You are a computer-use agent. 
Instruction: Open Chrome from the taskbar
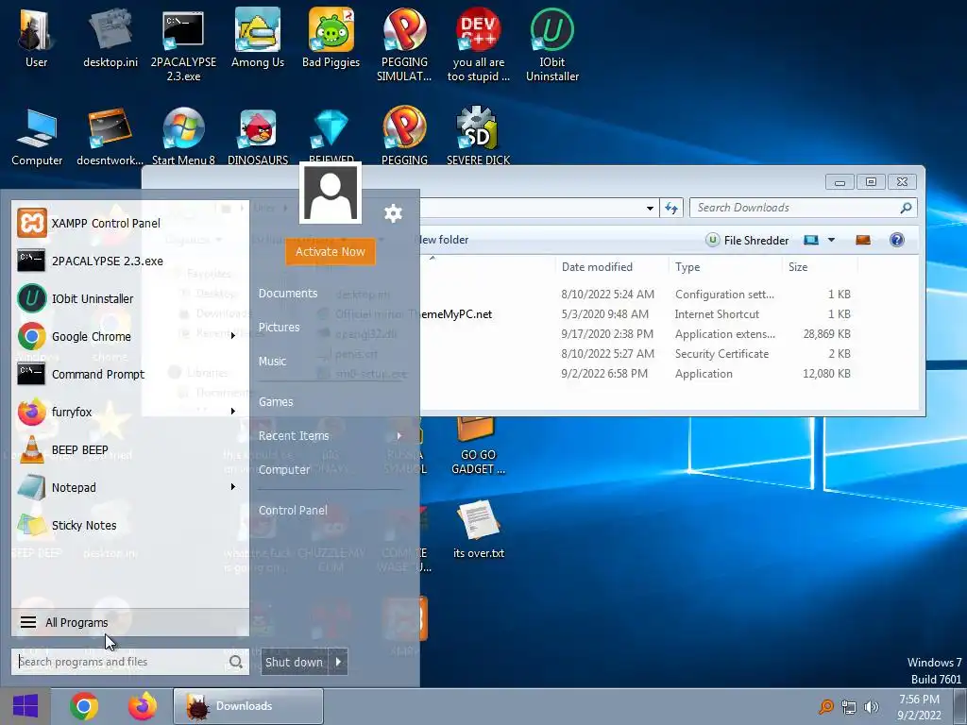(84, 706)
